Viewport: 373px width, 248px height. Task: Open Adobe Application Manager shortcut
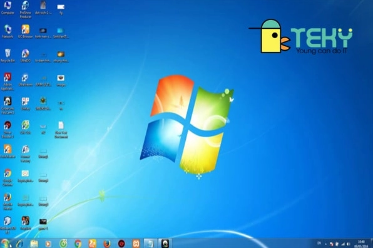coord(8,81)
